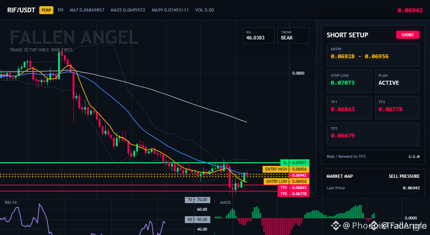
Task: Click the MA99 0.07493111 indicator readout
Action: pyautogui.click(x=170, y=10)
